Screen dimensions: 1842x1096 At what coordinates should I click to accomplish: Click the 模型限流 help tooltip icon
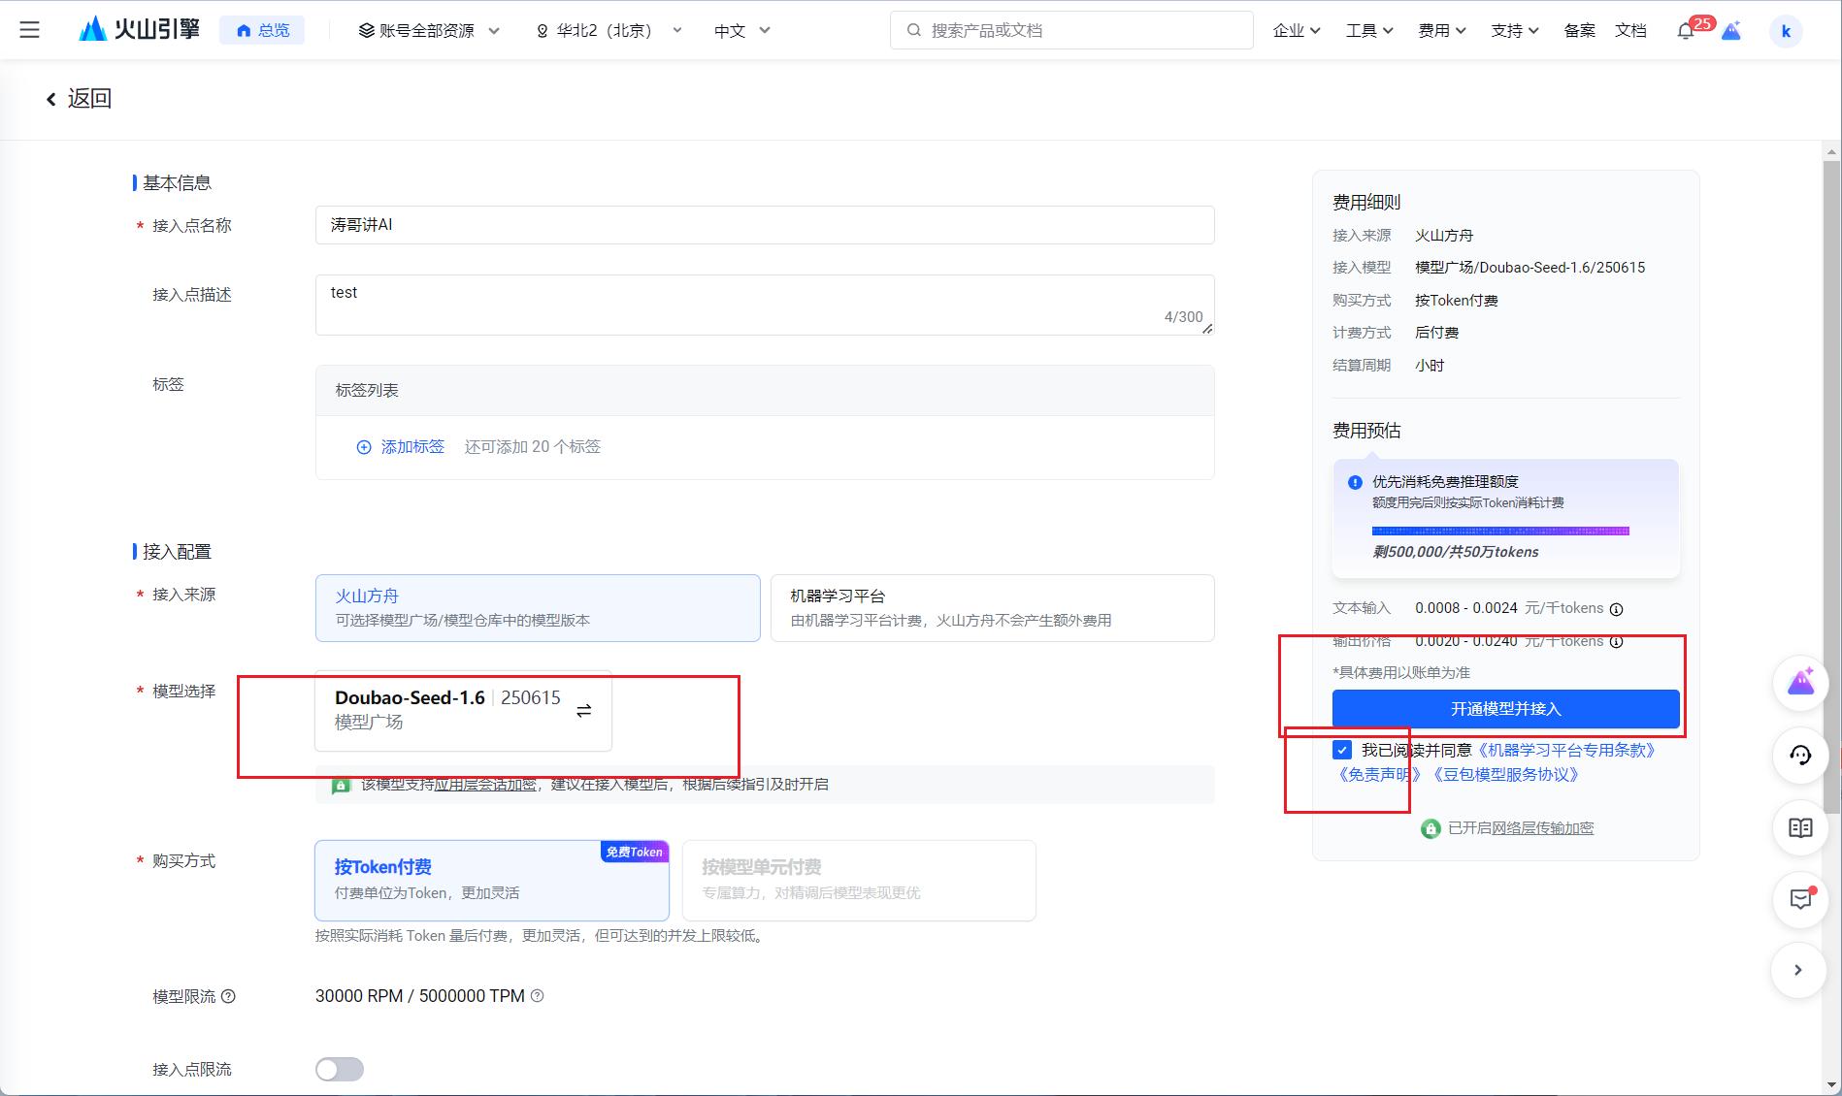click(x=227, y=996)
